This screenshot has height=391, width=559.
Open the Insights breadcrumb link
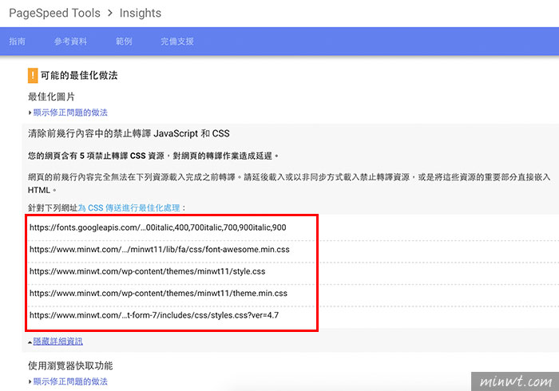pyautogui.click(x=140, y=14)
